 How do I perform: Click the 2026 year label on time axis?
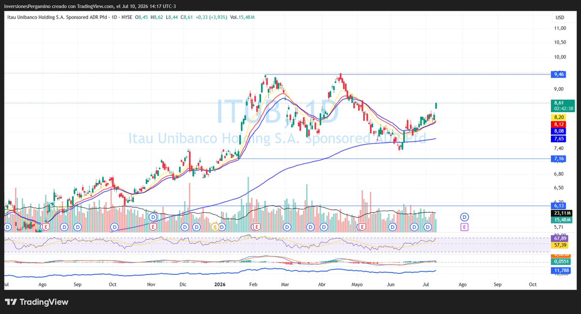[220, 285]
